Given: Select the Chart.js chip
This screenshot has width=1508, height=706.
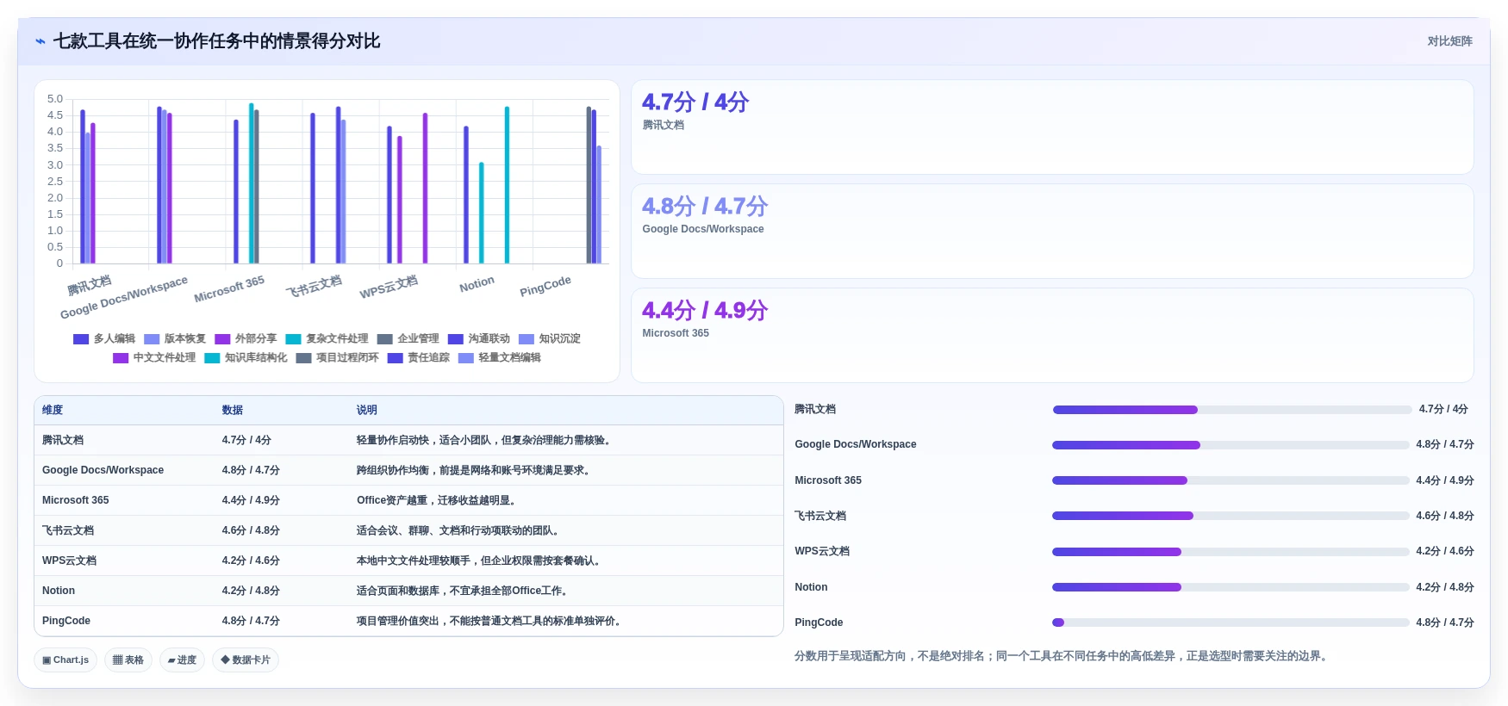Looking at the screenshot, I should (x=65, y=660).
